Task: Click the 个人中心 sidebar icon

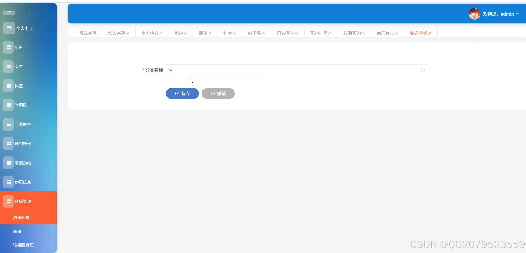Action: click(x=9, y=28)
